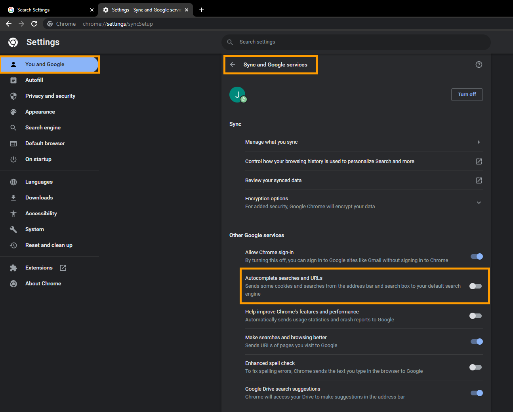The image size is (513, 412).
Task: Click the magnifier icon in the search settings bar
Action: pos(230,42)
